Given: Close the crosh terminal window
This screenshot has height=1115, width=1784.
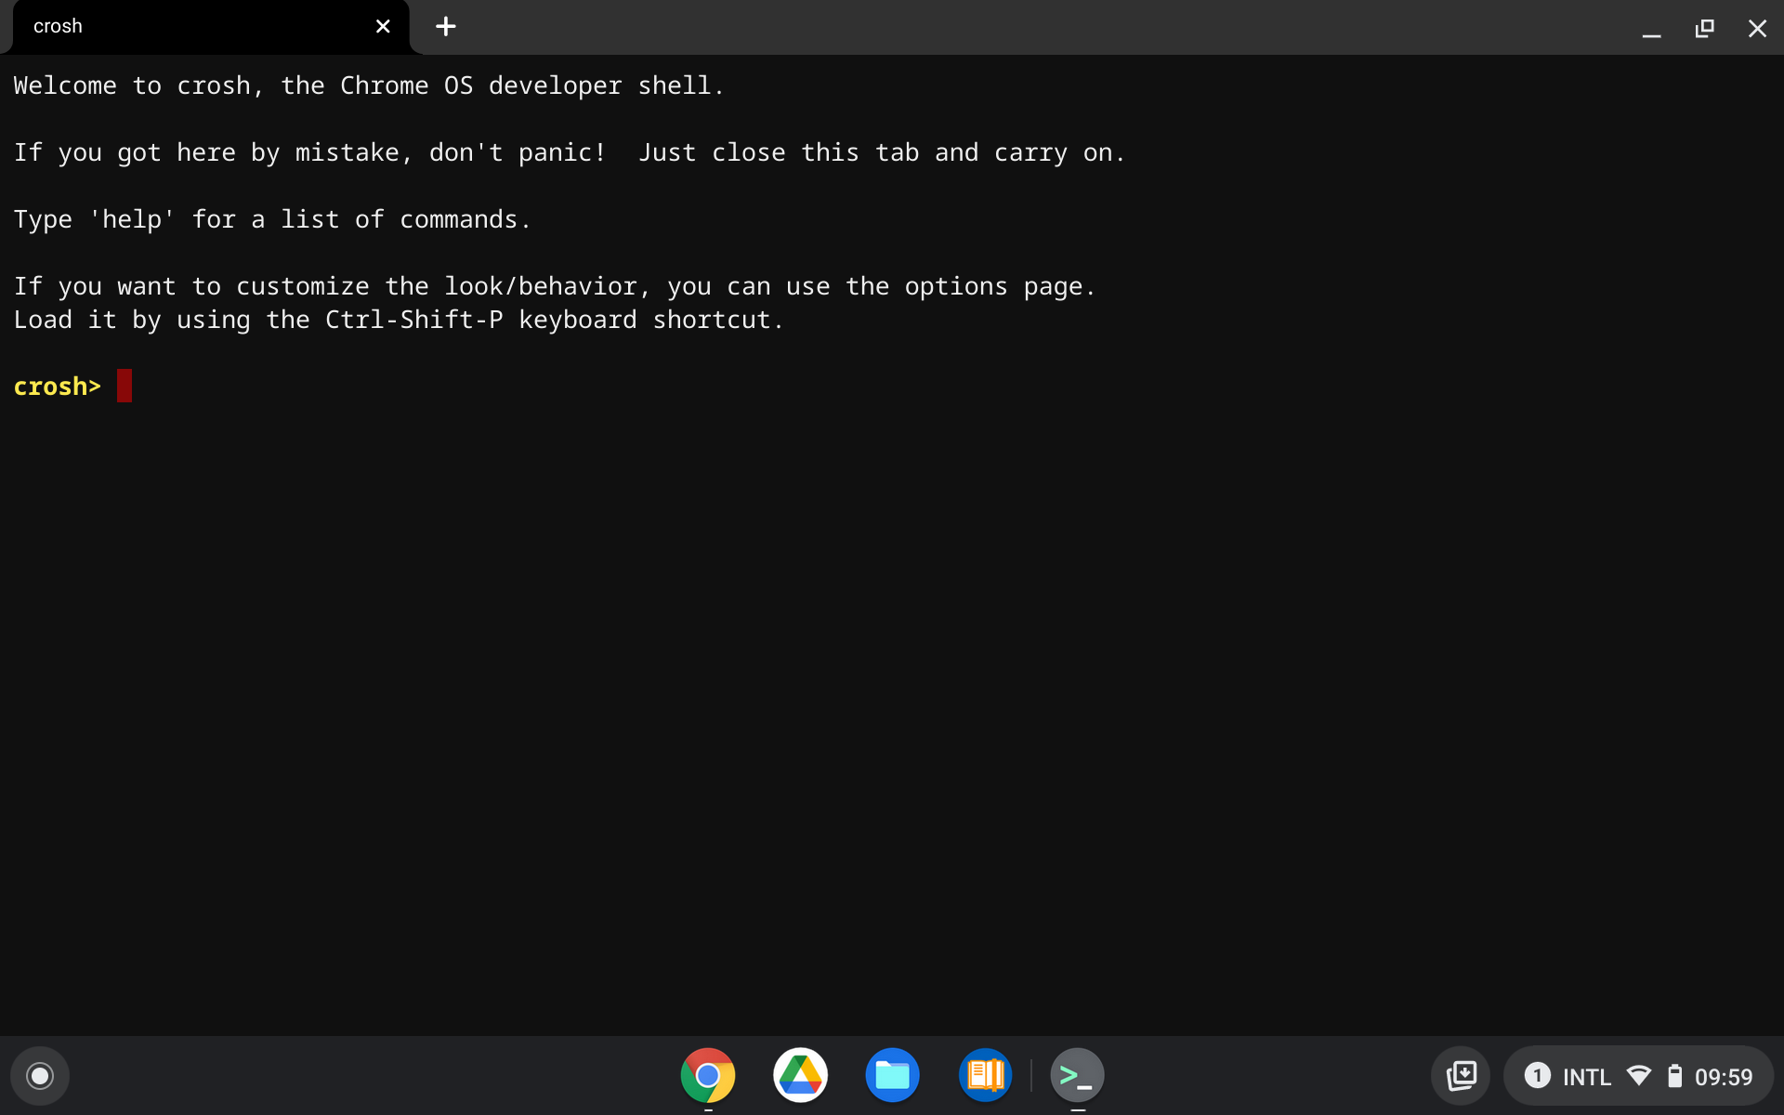Looking at the screenshot, I should (x=1757, y=28).
